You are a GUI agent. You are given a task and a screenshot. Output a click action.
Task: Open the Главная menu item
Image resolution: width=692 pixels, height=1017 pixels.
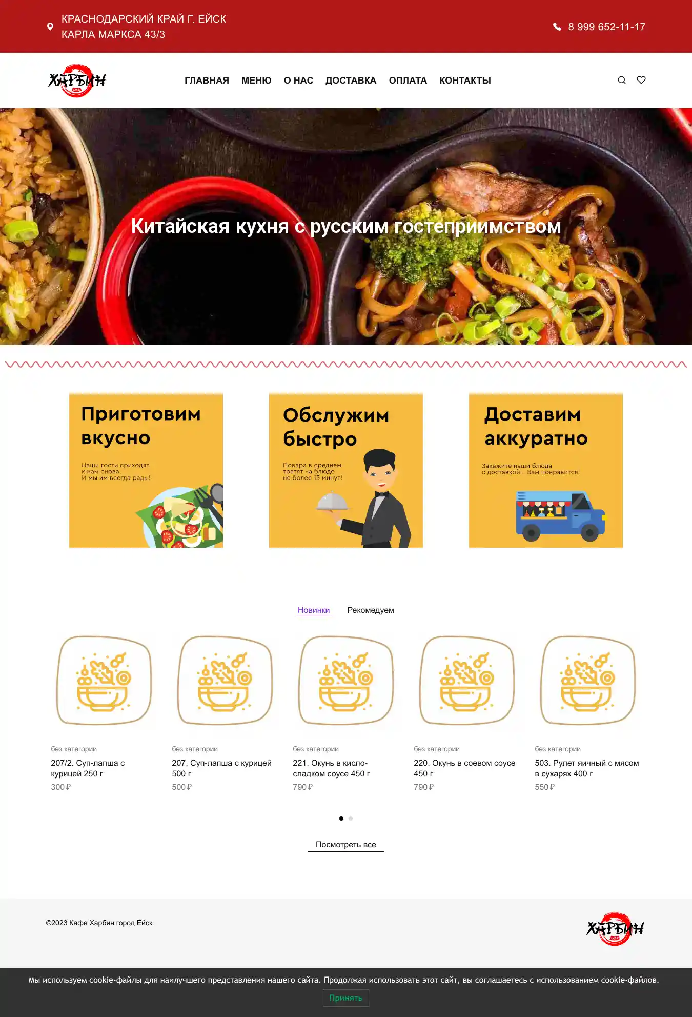point(207,81)
